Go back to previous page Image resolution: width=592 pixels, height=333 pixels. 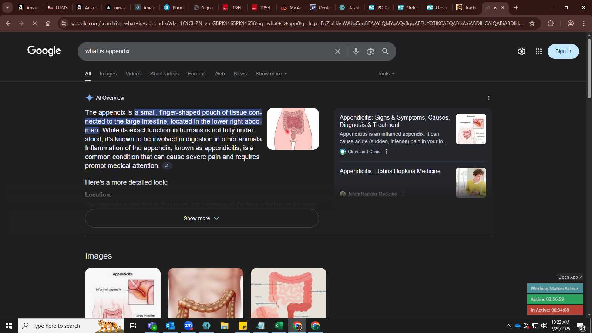coord(8,23)
